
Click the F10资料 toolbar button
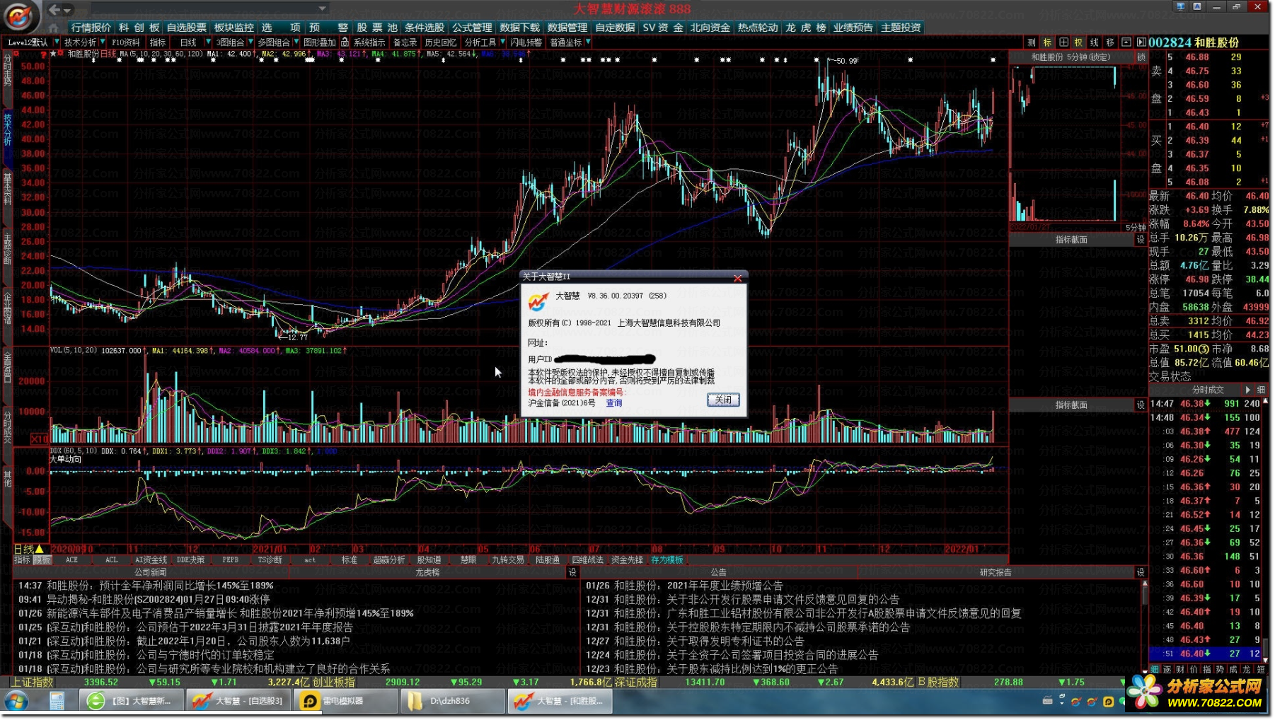point(126,42)
